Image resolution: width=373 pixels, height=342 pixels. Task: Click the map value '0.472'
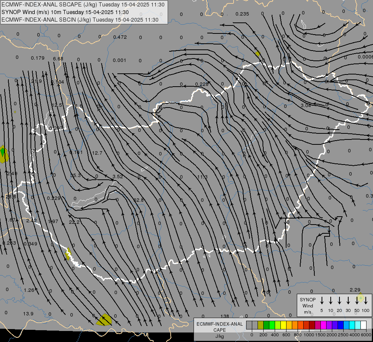120,37
